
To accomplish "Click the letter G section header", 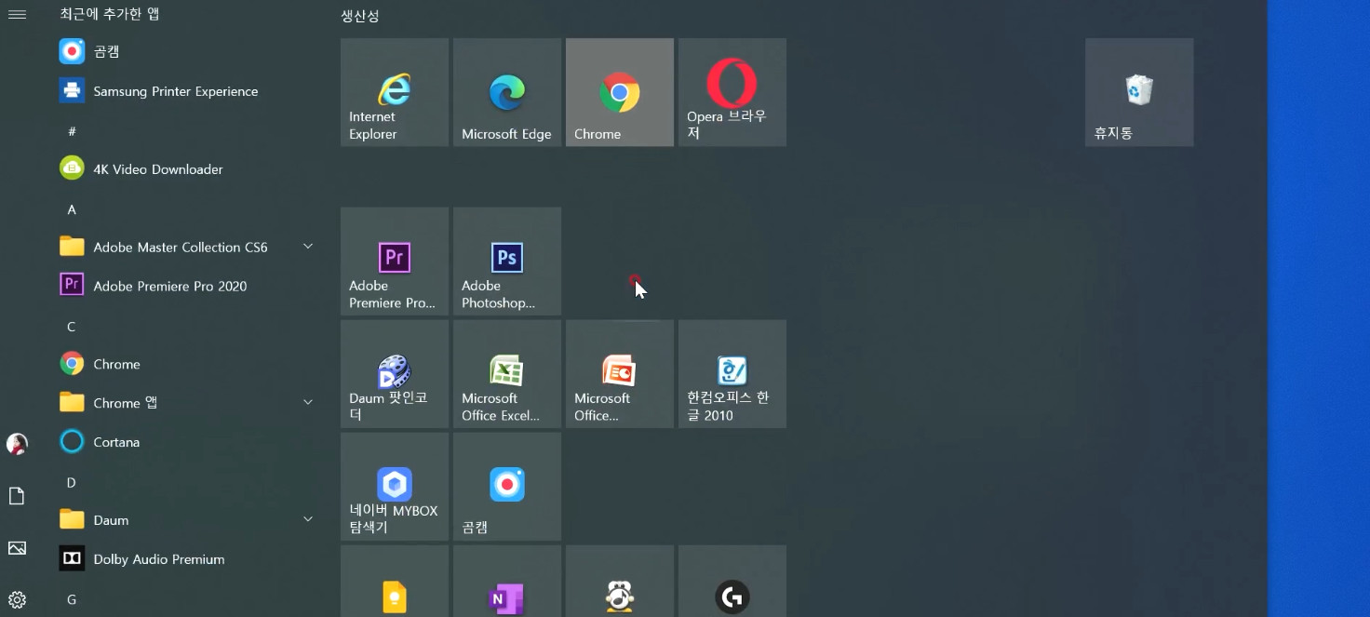I will point(72,599).
